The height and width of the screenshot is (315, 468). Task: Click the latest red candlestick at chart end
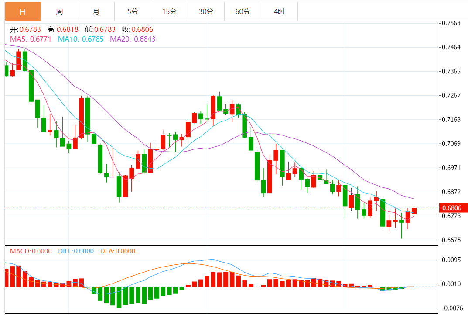414,211
